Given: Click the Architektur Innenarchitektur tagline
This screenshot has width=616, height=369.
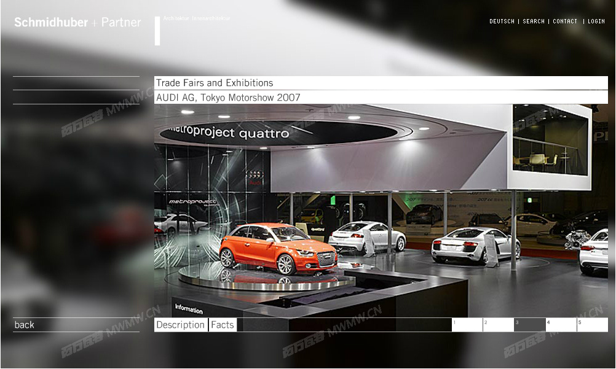Looking at the screenshot, I should click(197, 18).
